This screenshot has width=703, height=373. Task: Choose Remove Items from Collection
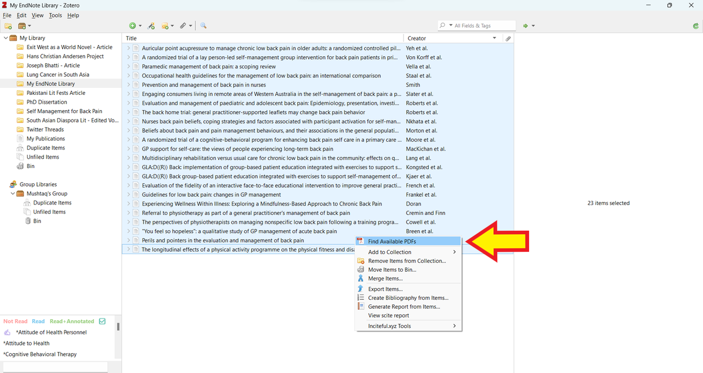[409, 261]
